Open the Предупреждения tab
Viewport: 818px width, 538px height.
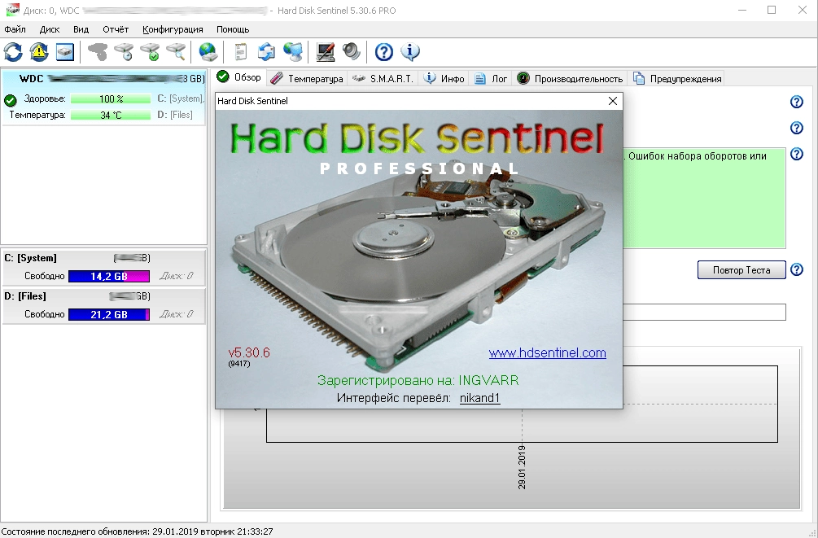pyautogui.click(x=677, y=79)
